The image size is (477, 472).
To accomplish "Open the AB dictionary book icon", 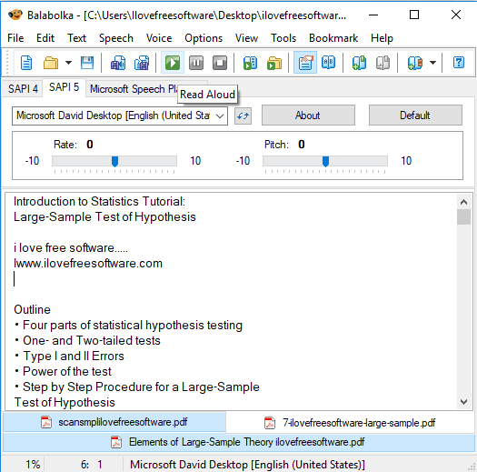I will coord(329,63).
